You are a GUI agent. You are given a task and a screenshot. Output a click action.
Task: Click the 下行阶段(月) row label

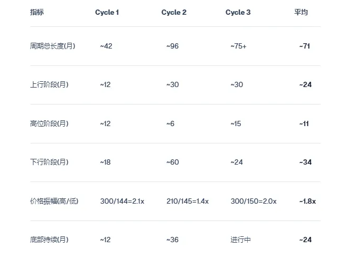point(50,162)
